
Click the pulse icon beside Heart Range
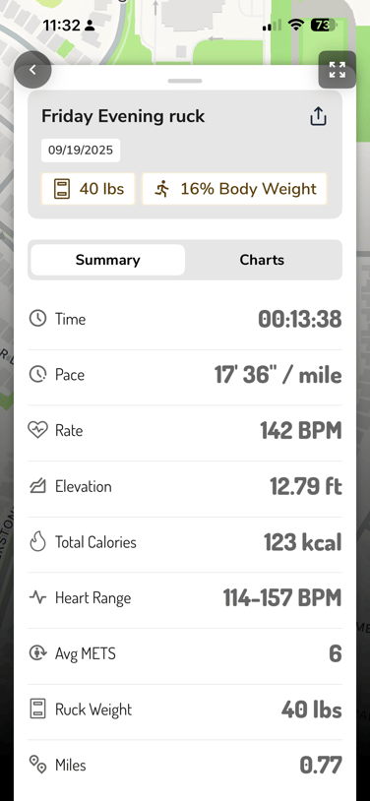[37, 597]
